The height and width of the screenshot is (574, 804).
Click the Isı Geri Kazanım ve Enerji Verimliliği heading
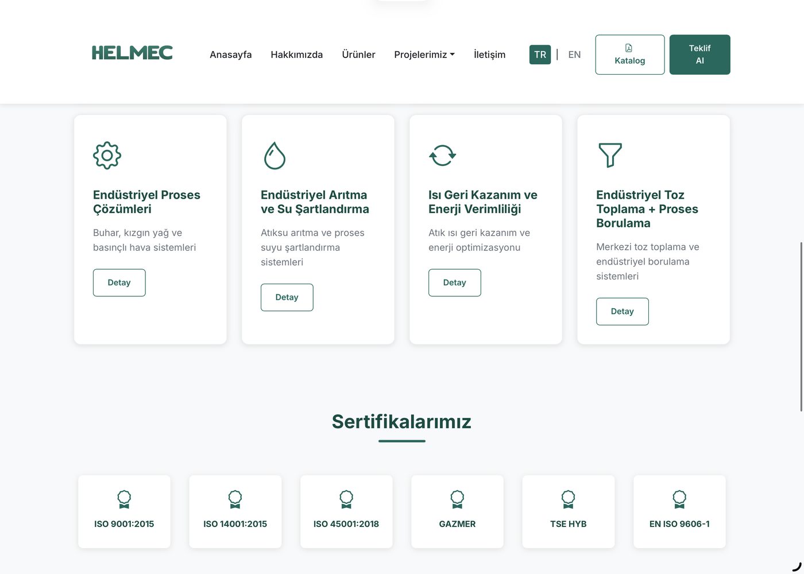(483, 202)
